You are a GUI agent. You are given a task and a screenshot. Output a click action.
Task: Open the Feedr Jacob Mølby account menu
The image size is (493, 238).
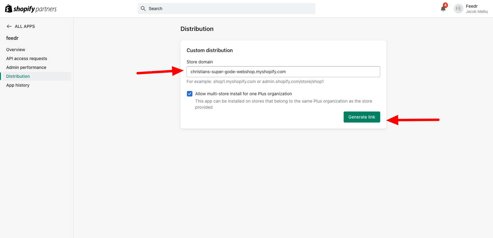point(476,9)
